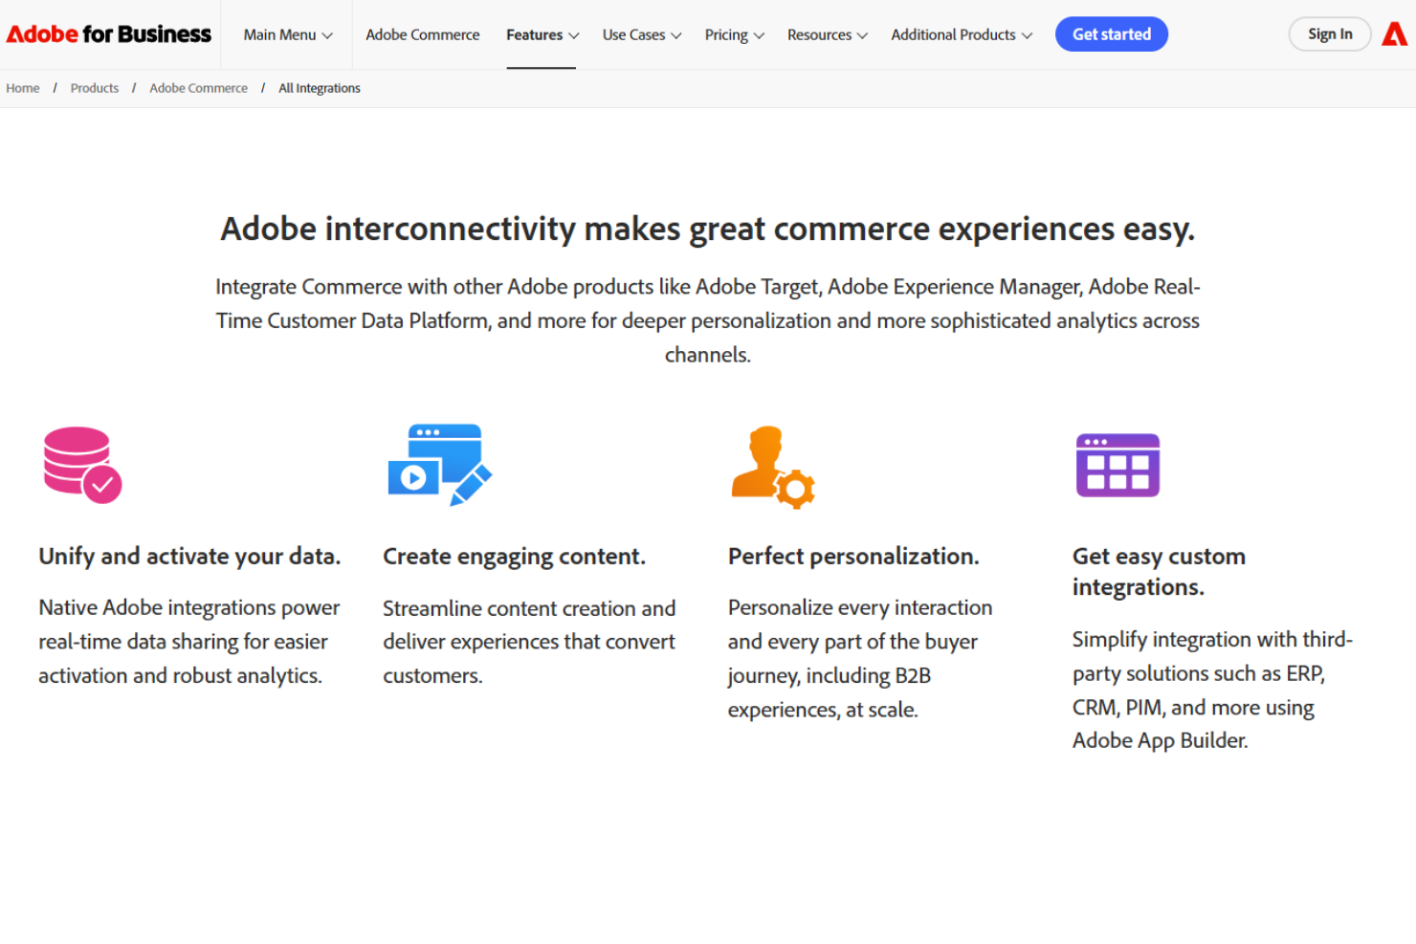Image resolution: width=1416 pixels, height=944 pixels.
Task: Open the Pricing dropdown
Action: [734, 34]
